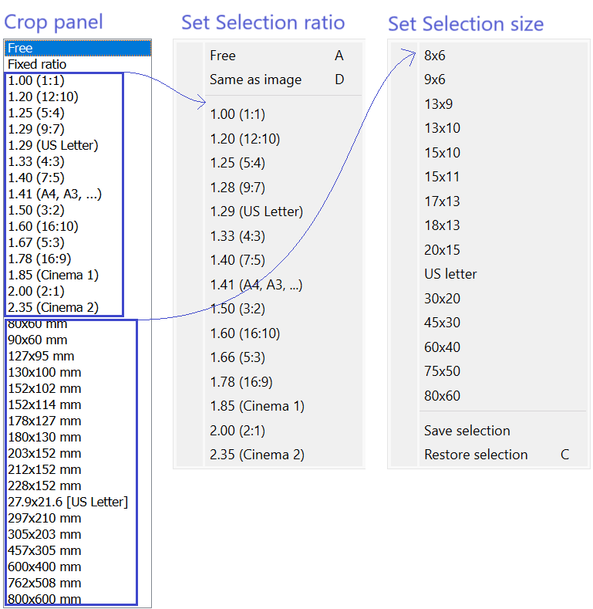Choose 127x95 mm crop size
This screenshot has height=609, width=593.
pyautogui.click(x=41, y=356)
